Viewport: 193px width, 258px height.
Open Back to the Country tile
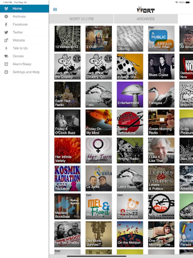point(67,67)
